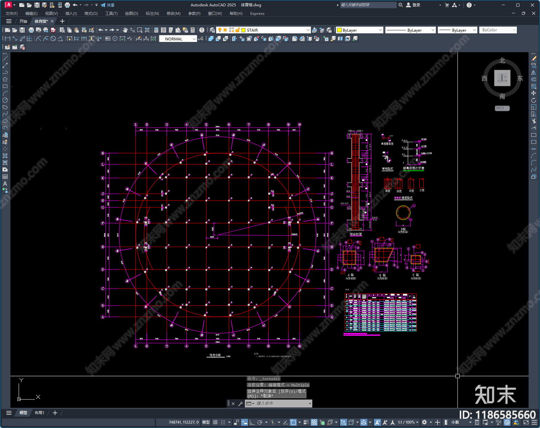Open the Express menu
540x428 pixels.
(x=257, y=13)
